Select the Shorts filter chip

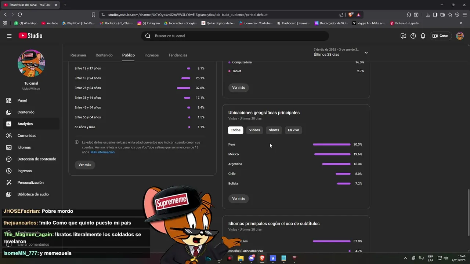(x=274, y=130)
